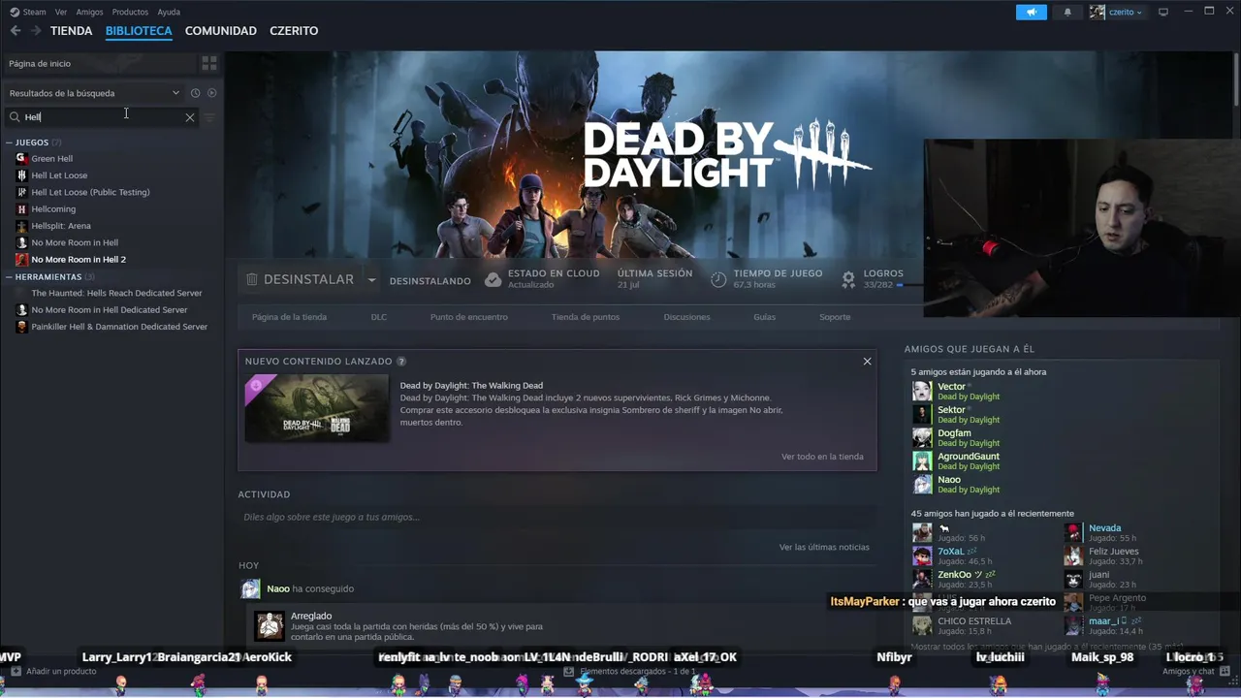Open the Amigos menu
The height and width of the screenshot is (698, 1241).
[89, 12]
